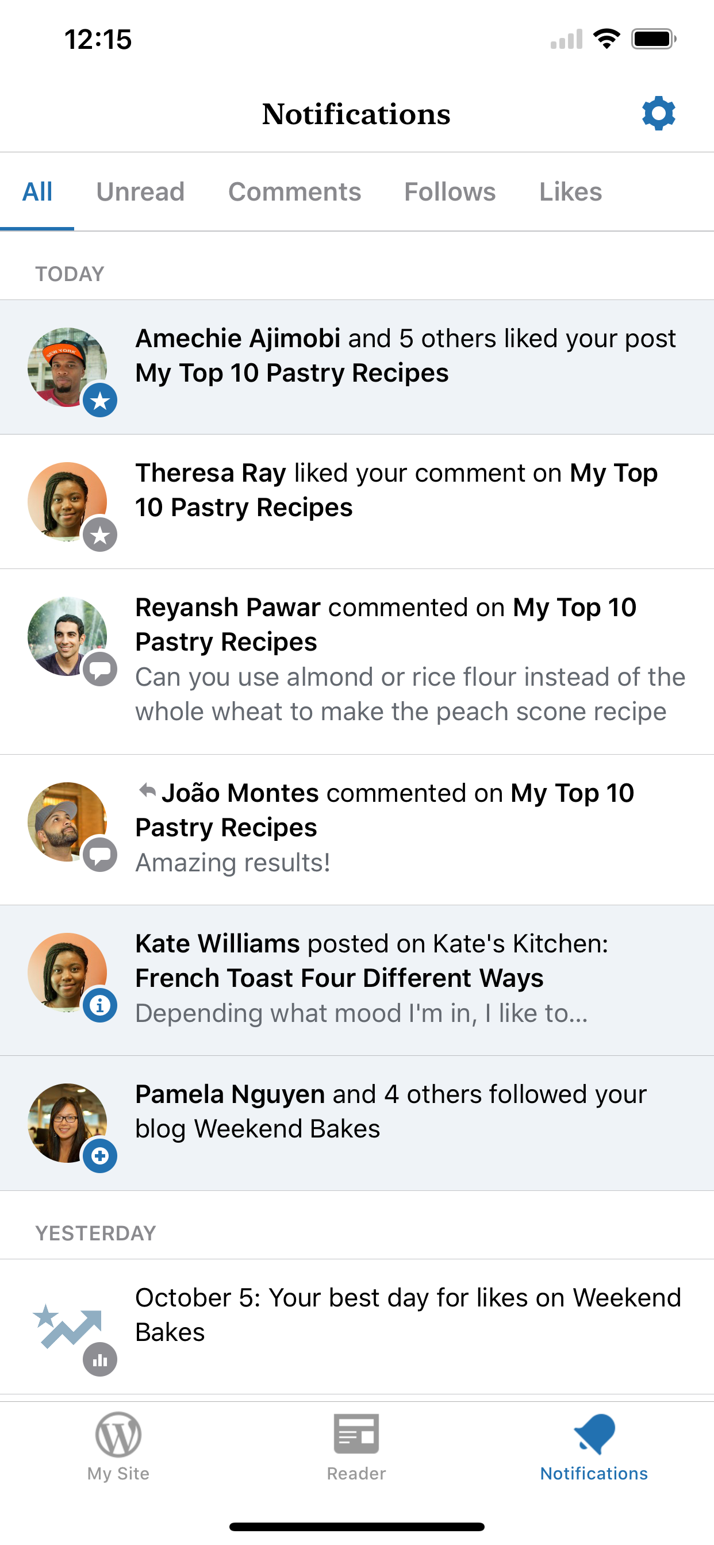This screenshot has height=1545, width=714.
Task: Tap the follow plus badge on Pamela's avatar
Action: pos(99,1156)
